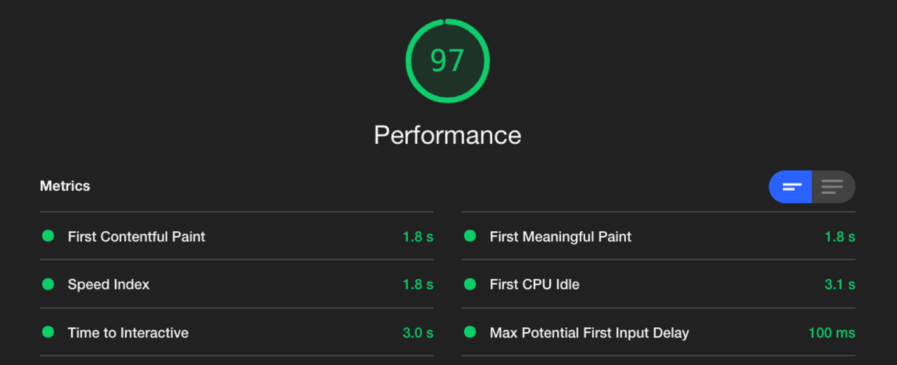Click the Metrics section heading
This screenshot has height=365, width=897.
[x=65, y=186]
